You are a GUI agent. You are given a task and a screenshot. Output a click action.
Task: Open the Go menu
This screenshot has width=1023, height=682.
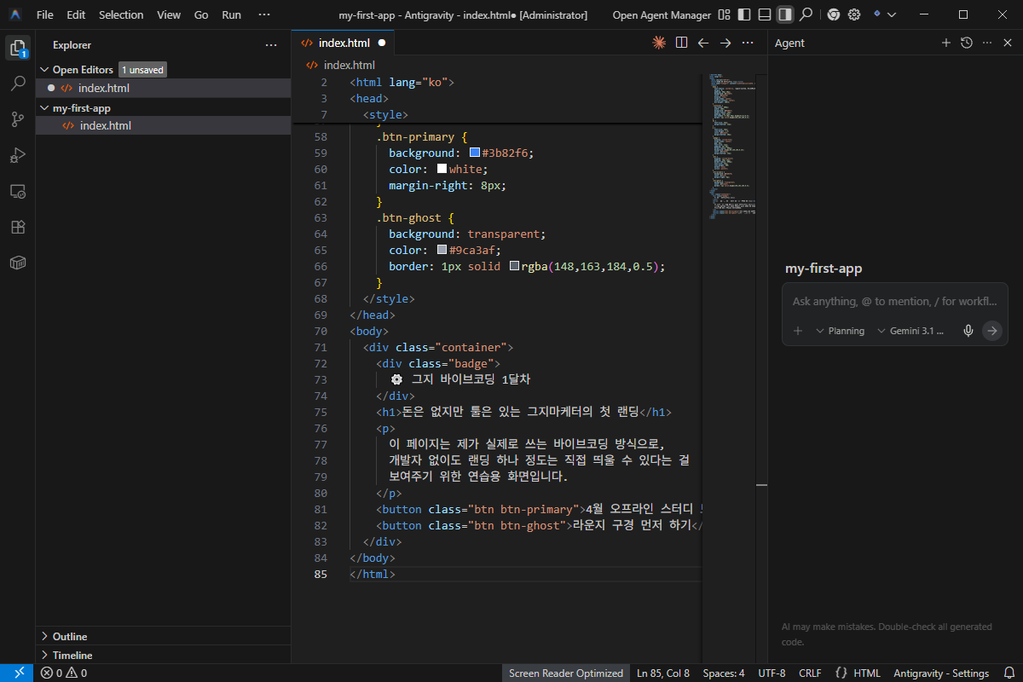pyautogui.click(x=201, y=14)
